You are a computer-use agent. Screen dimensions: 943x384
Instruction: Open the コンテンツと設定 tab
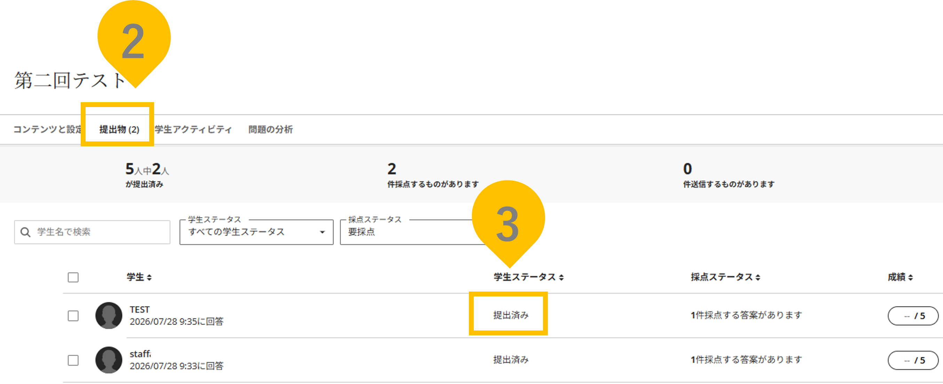[x=47, y=130]
